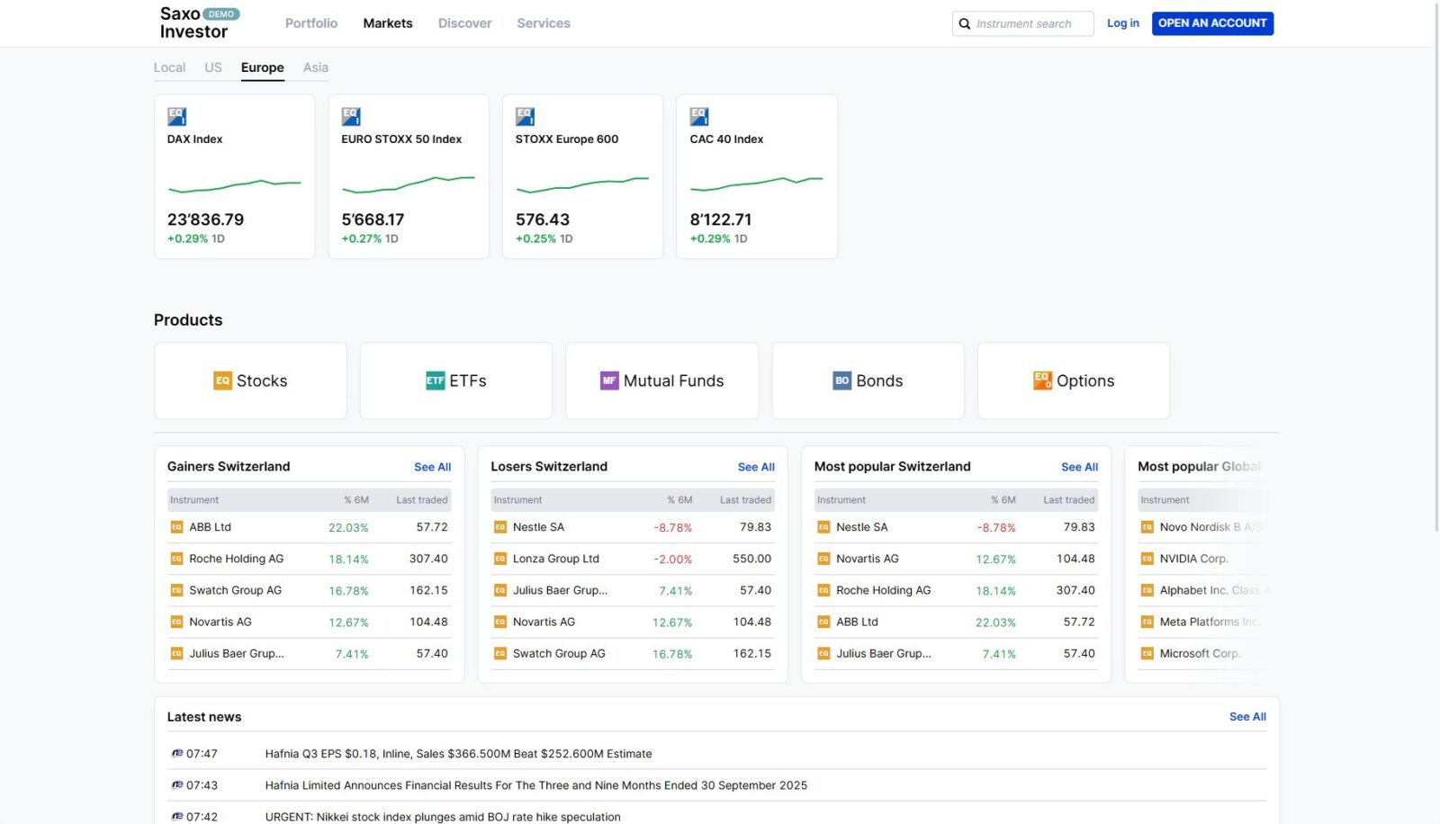Screen dimensions: 1440x824
Task: Click the ETFs product icon
Action: tap(436, 381)
